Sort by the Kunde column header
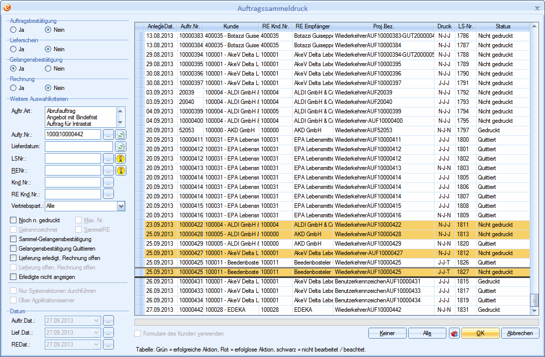The height and width of the screenshot is (357, 545). point(231,26)
